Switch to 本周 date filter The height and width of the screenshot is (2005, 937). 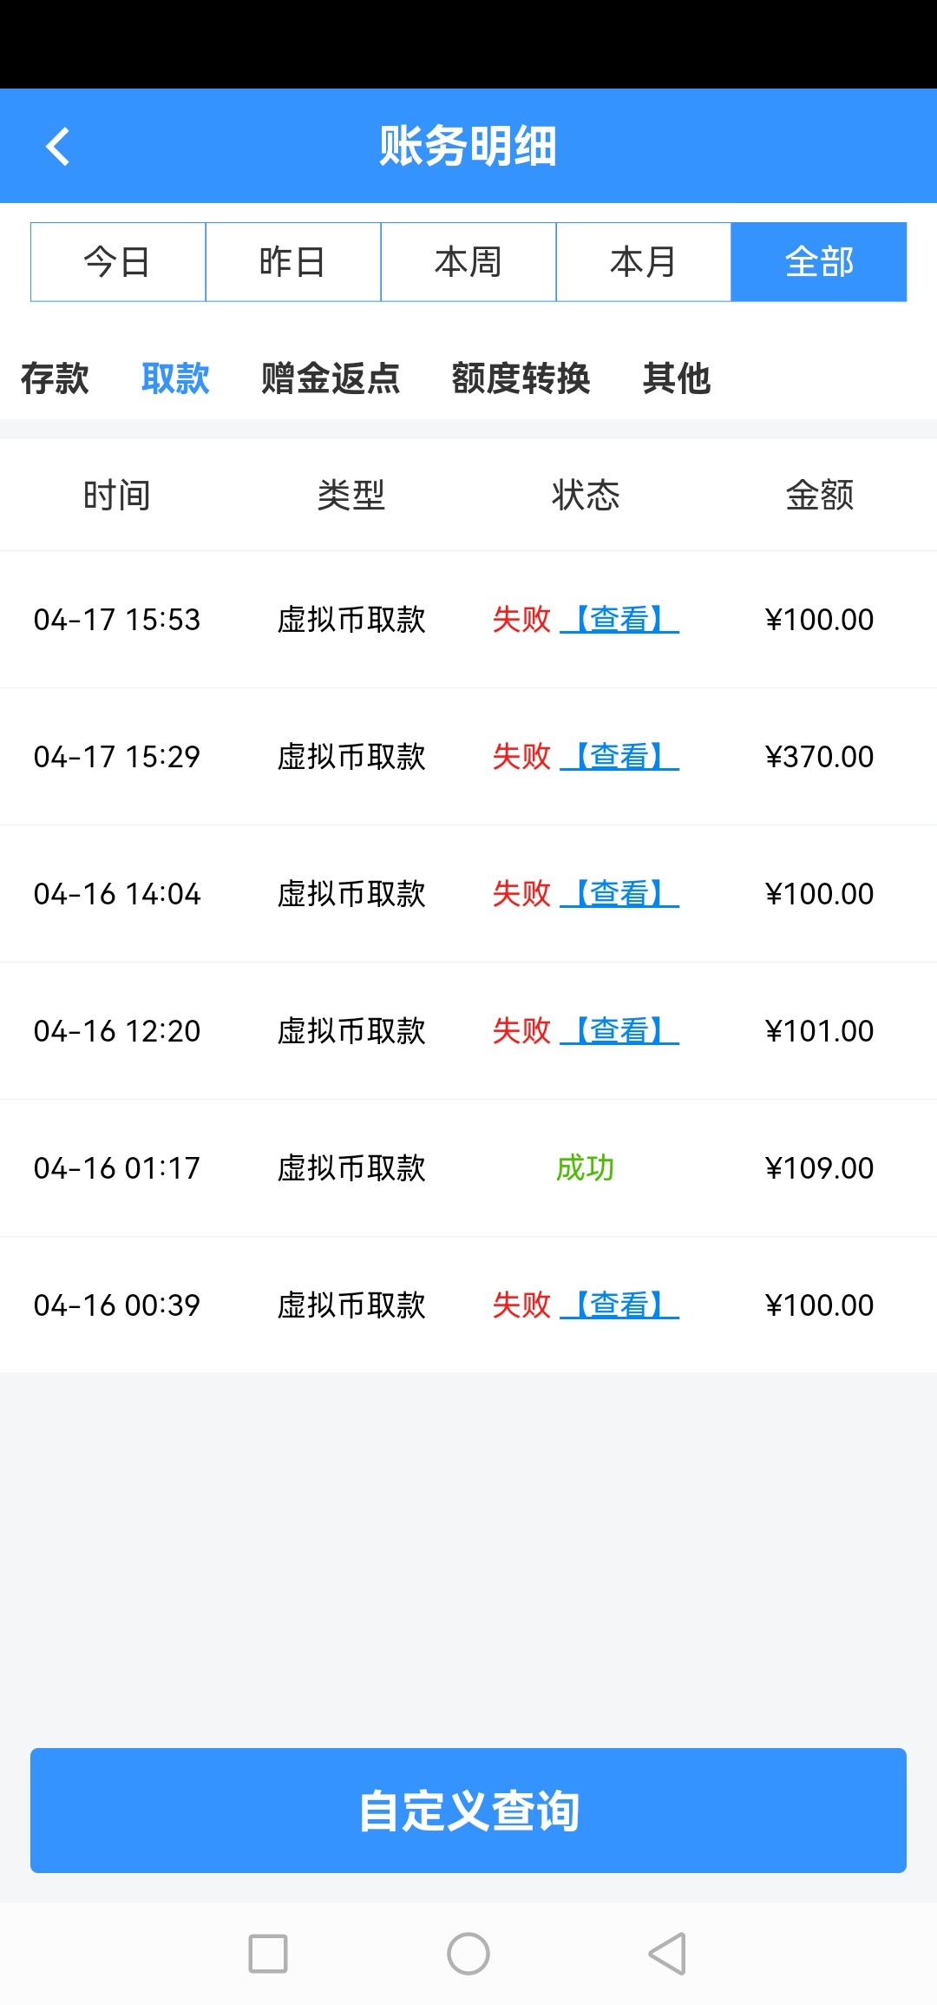(468, 262)
